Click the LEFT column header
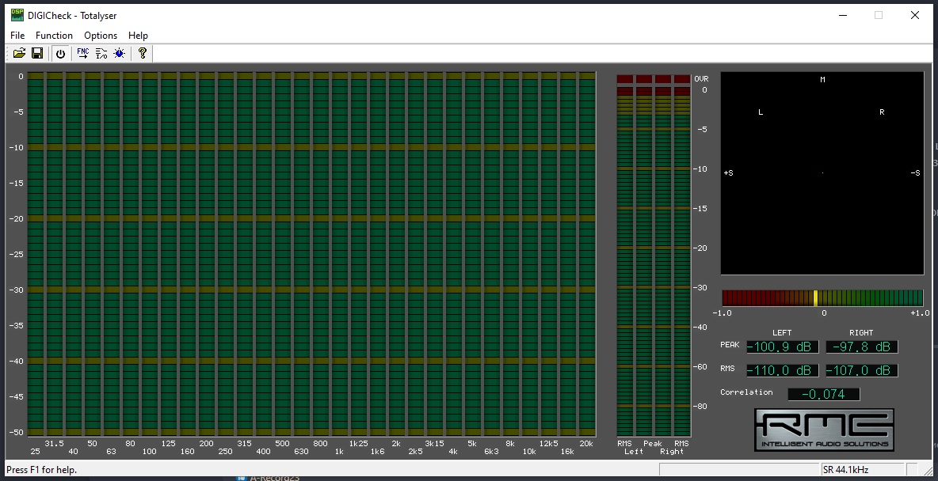 [782, 333]
